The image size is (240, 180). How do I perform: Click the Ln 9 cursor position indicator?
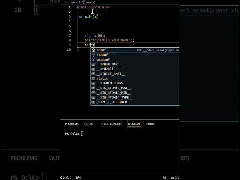pyautogui.click(x=175, y=178)
